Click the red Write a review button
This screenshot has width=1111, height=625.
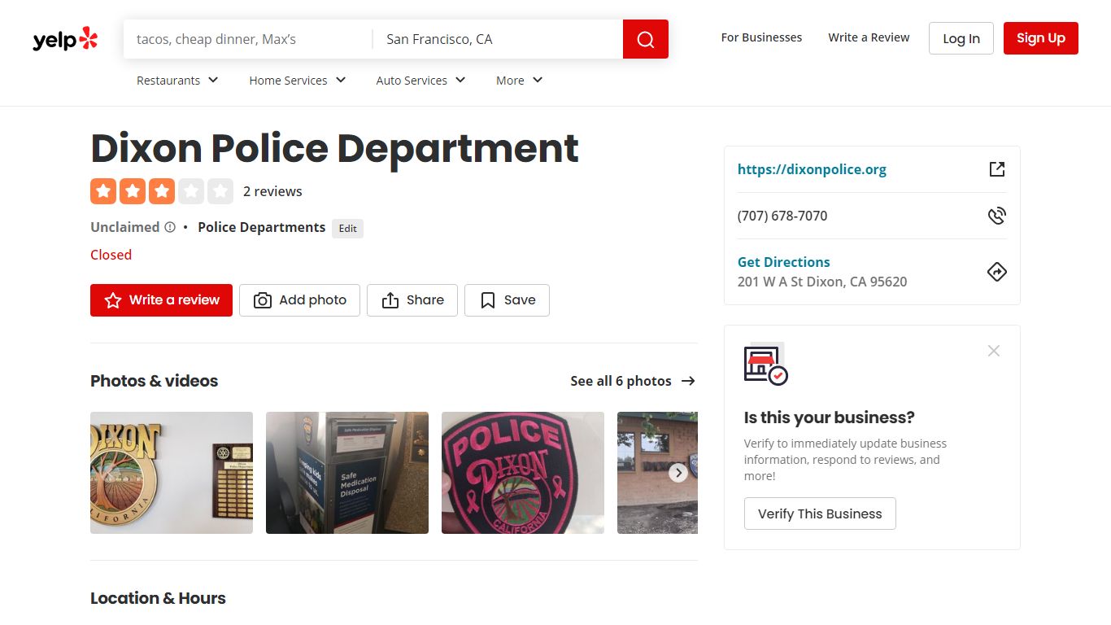[161, 300]
